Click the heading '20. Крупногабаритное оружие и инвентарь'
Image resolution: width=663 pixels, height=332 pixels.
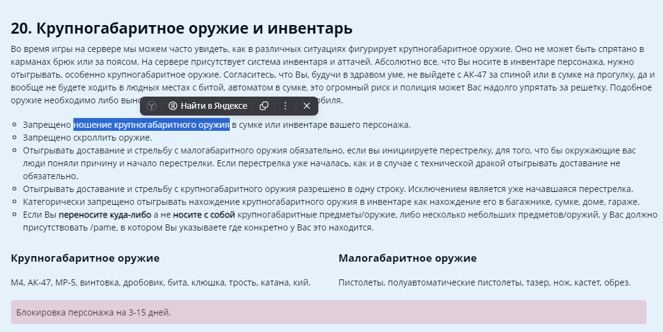[x=181, y=29]
